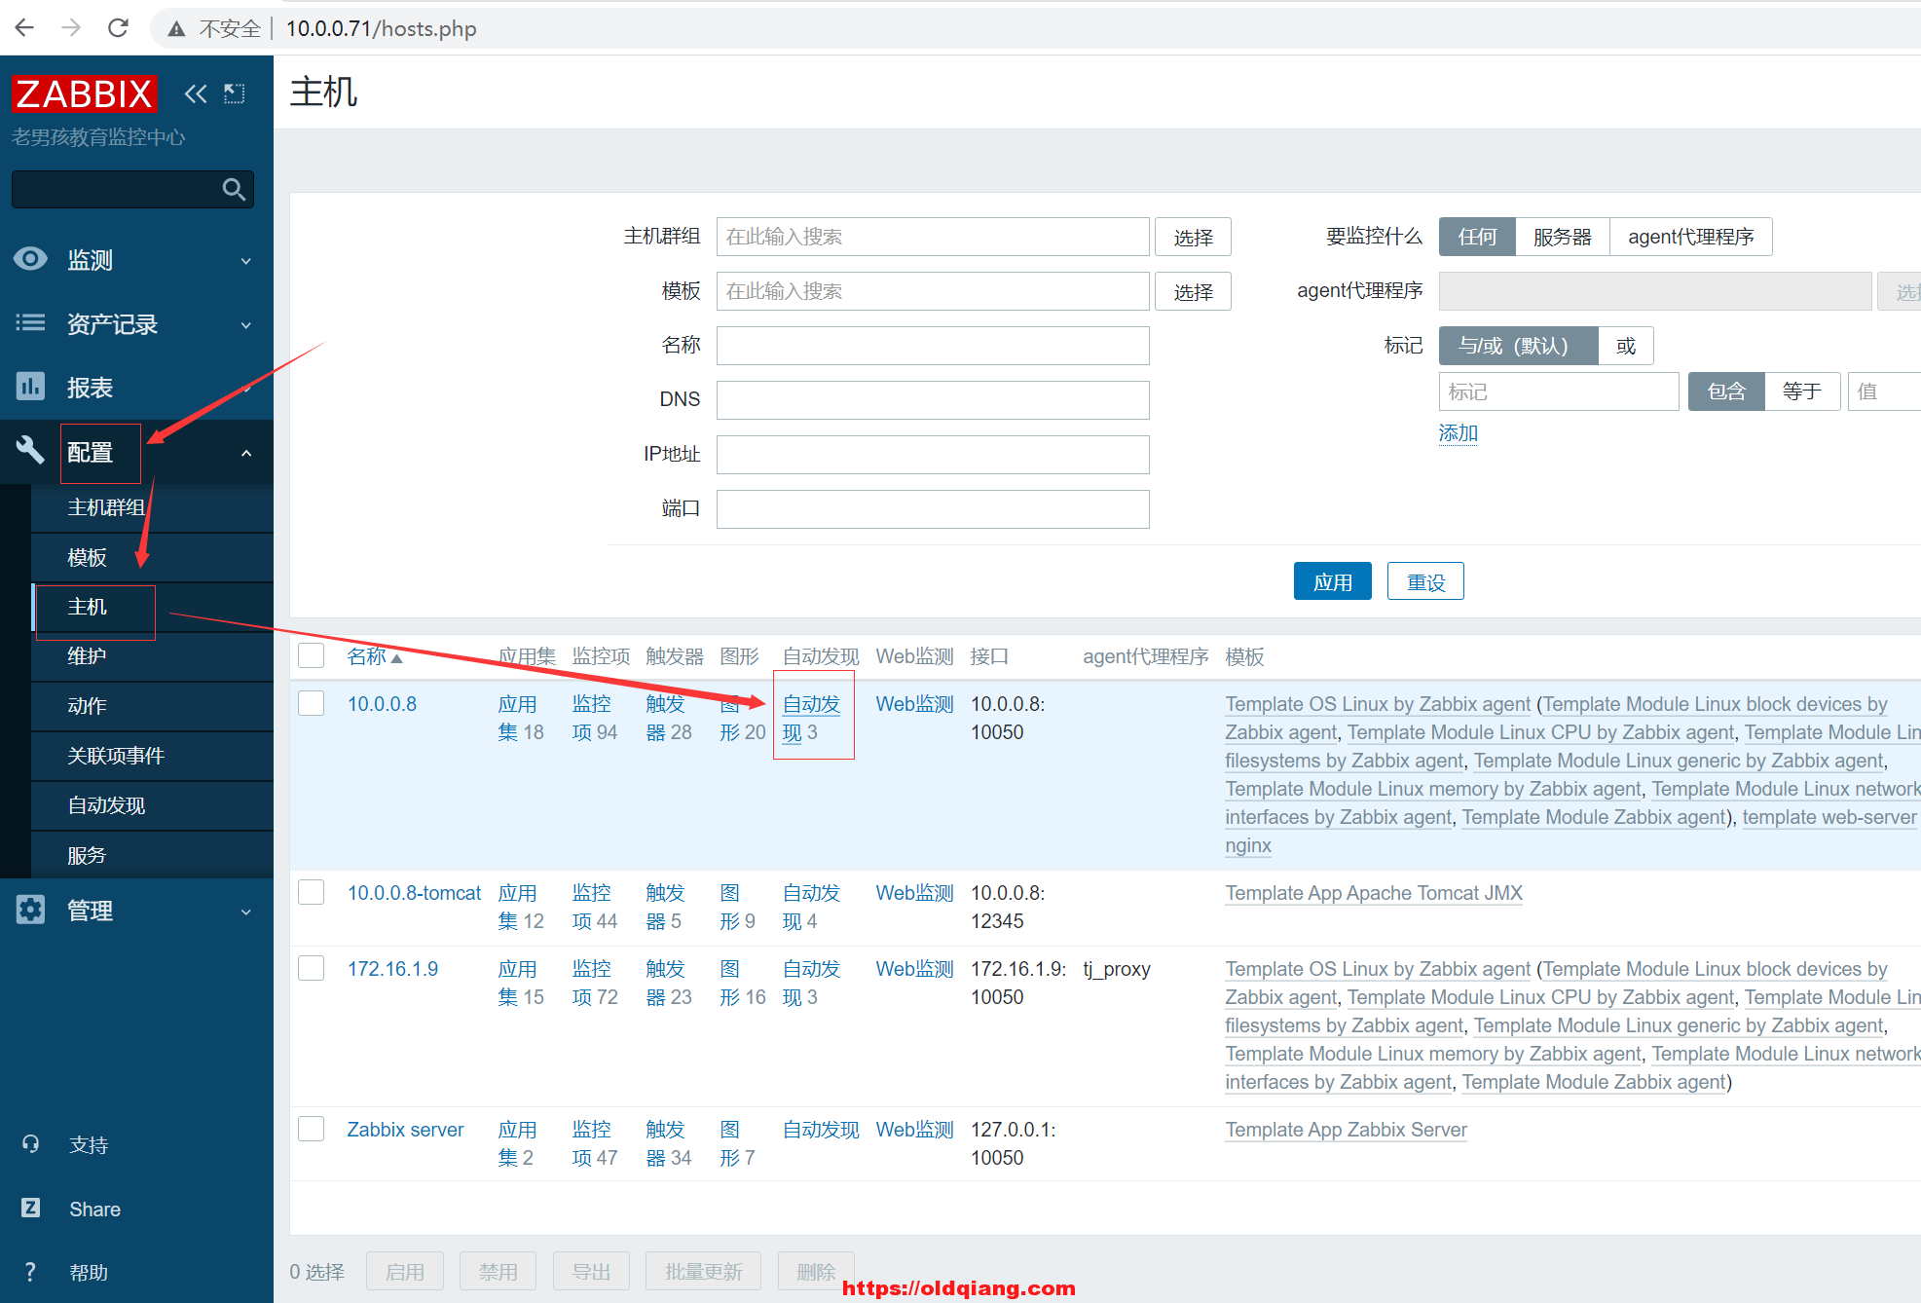Open 主机群组 submenu item
The width and height of the screenshot is (1921, 1303).
pyautogui.click(x=152, y=507)
